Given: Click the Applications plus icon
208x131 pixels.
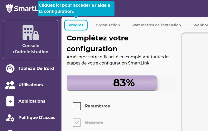Looking at the screenshot, I should tap(10, 101).
